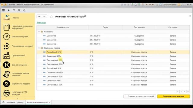Switch to Начальная страница tab
Viewport: 193px width, 108px height.
[x=13, y=102]
